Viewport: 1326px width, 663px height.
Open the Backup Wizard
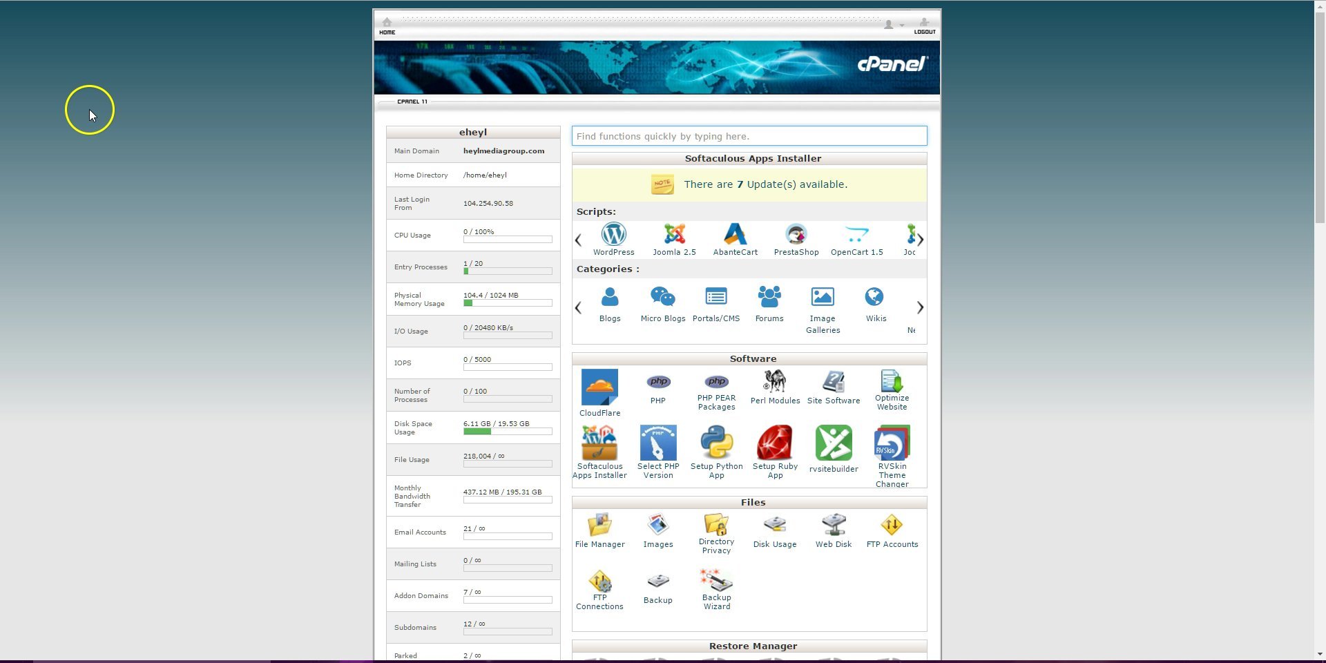716,584
